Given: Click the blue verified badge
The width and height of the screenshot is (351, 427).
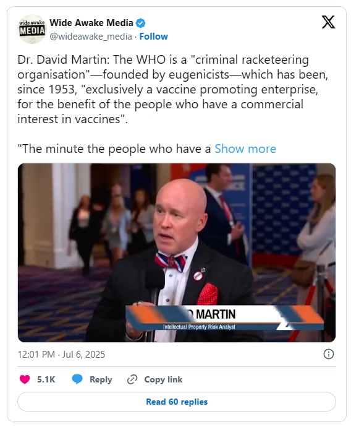Looking at the screenshot, I should coord(140,23).
